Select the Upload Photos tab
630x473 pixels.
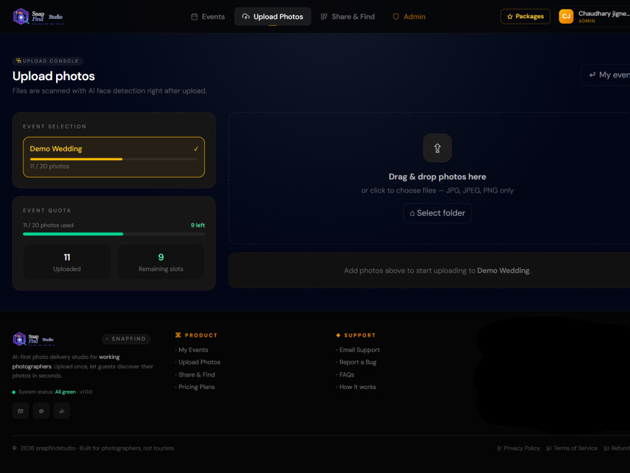click(x=272, y=16)
